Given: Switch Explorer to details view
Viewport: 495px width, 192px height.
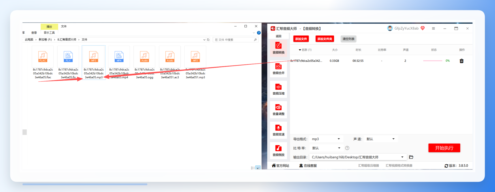Looking at the screenshot, I should (253, 168).
